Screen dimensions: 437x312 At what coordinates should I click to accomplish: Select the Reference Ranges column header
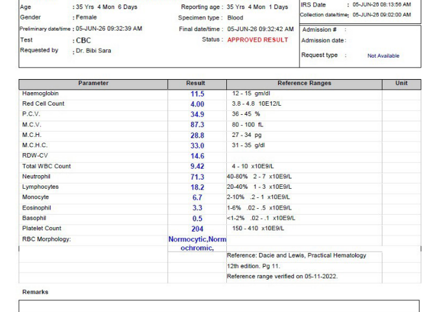click(304, 83)
